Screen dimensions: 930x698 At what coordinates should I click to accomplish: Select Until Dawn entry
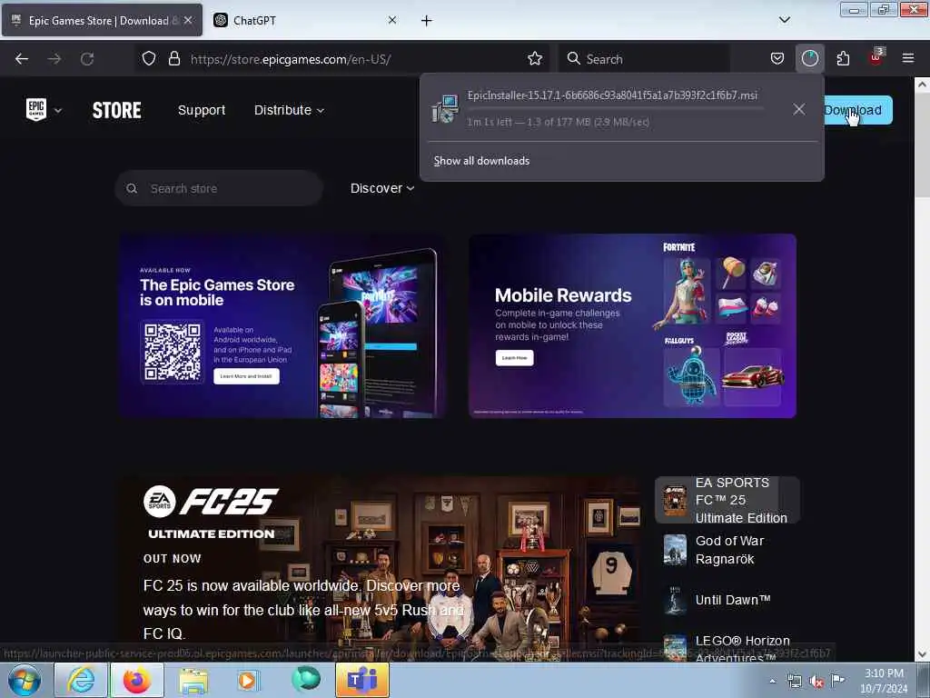[x=727, y=600]
